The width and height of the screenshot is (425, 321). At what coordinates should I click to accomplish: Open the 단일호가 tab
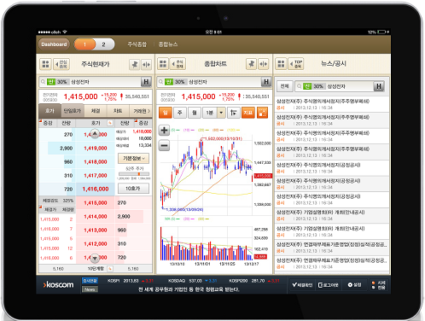coord(73,111)
